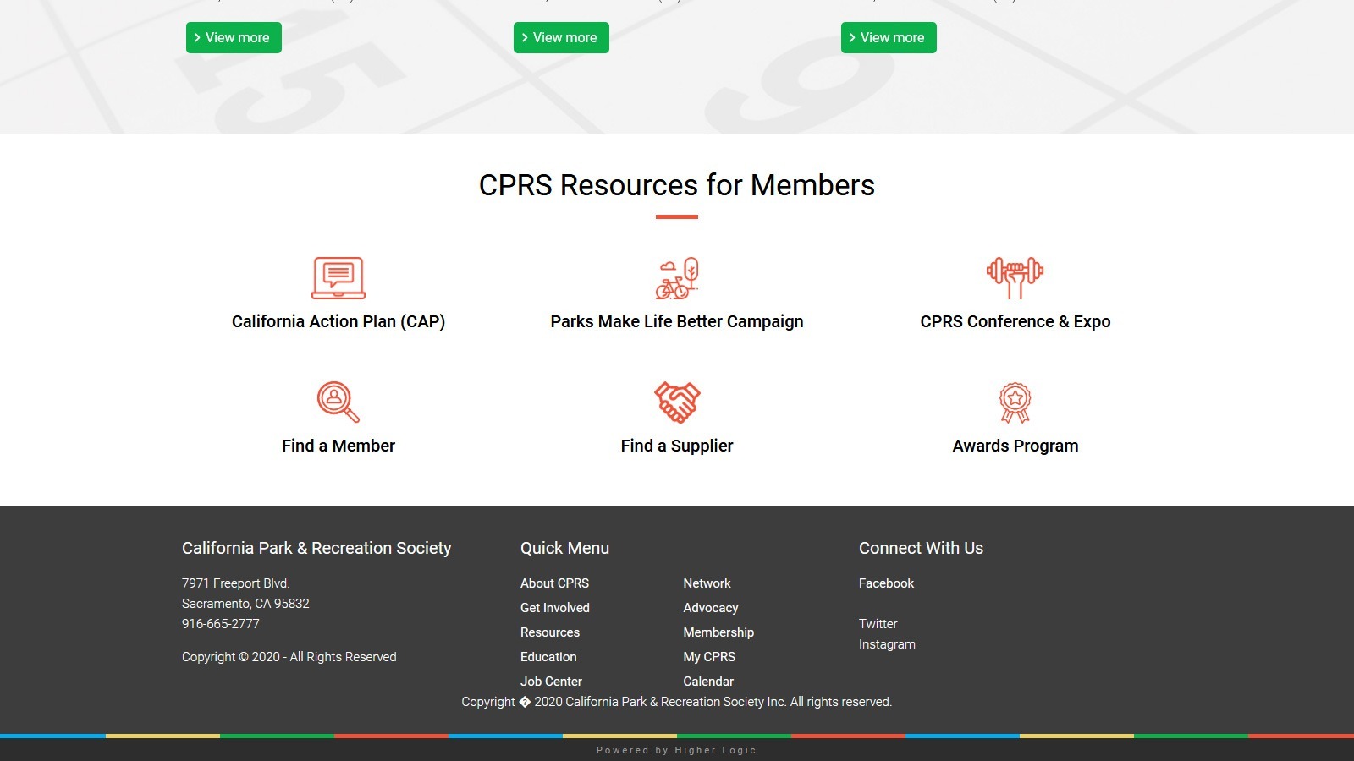Open Network in Quick Menu

pos(707,583)
